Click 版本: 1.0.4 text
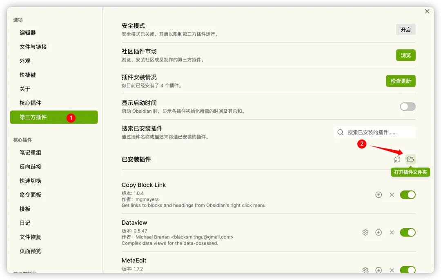This screenshot has height=280, width=441. click(133, 193)
